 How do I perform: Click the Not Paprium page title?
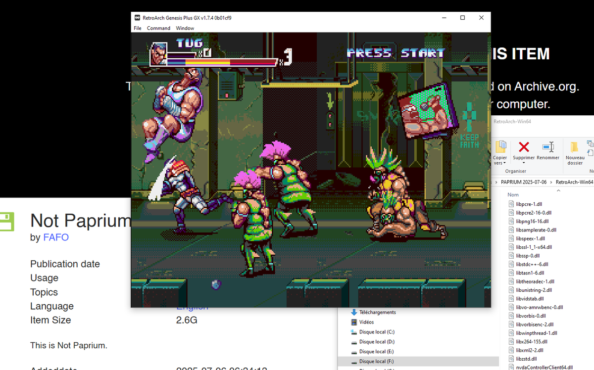point(80,220)
